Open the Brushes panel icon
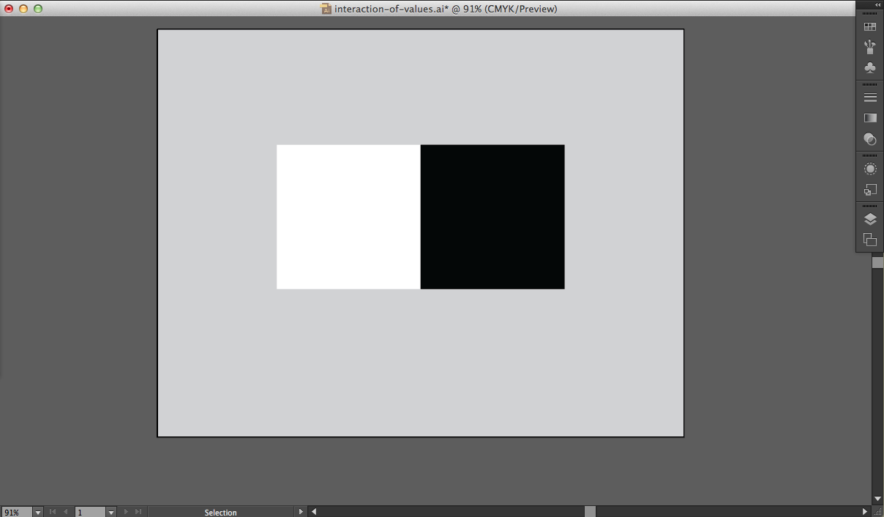The width and height of the screenshot is (884, 517). click(869, 47)
